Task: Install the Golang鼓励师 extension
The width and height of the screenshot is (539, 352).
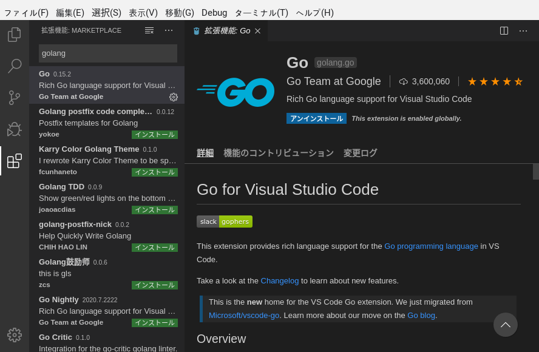Action: pyautogui.click(x=155, y=285)
